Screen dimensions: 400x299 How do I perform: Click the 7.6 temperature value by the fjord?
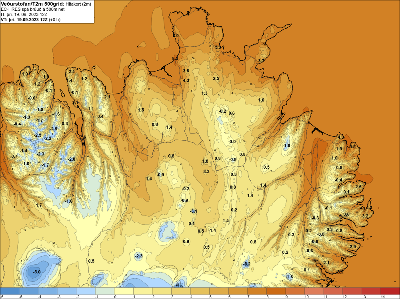click(x=83, y=138)
